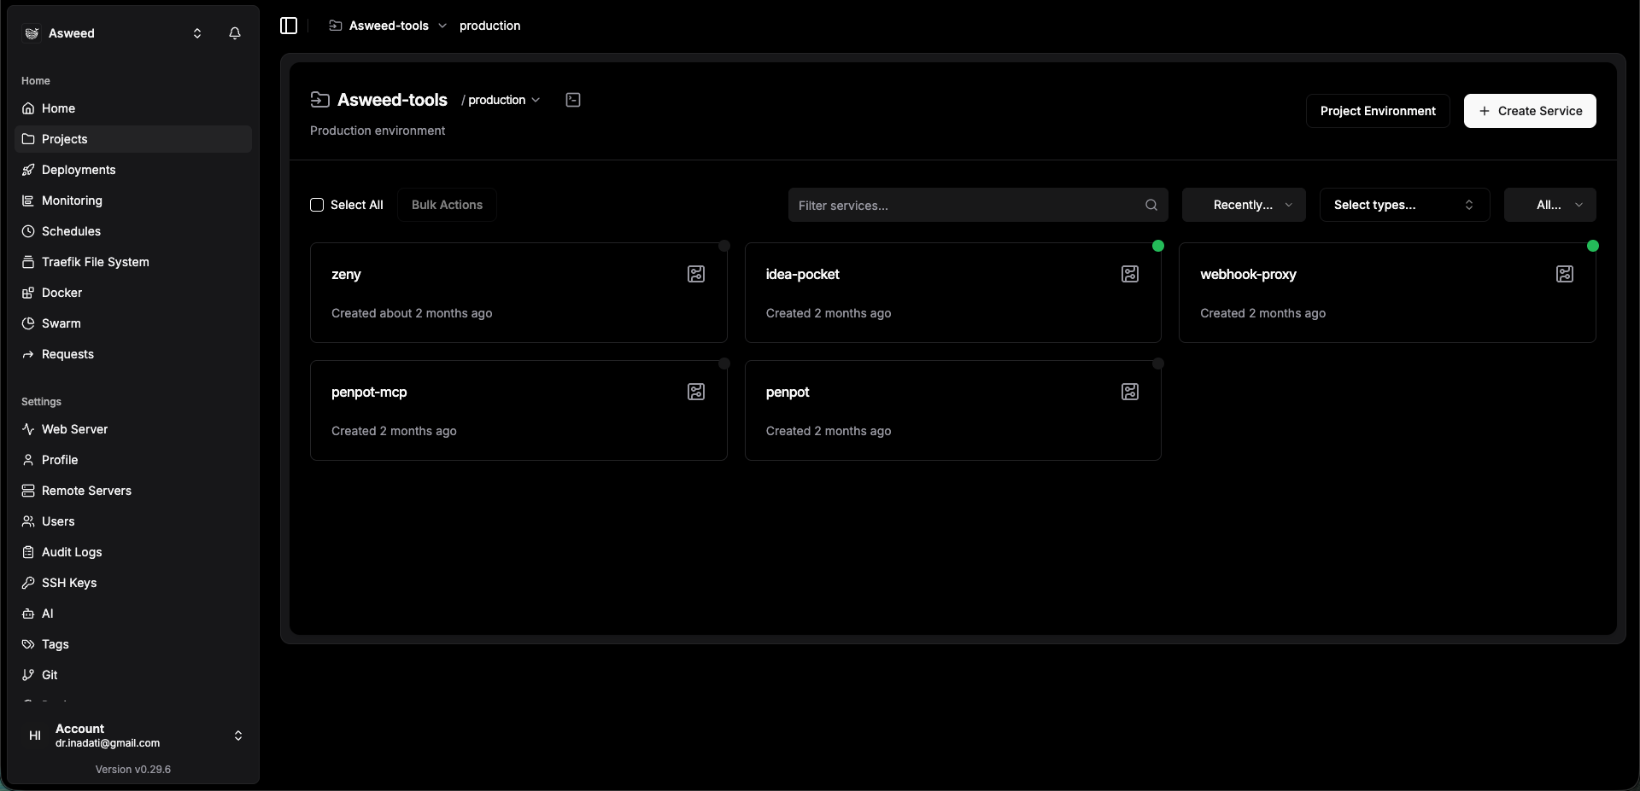Screen dimensions: 1640x791
Task: Click the Asweed-tools project folder icon in header
Action: click(320, 100)
